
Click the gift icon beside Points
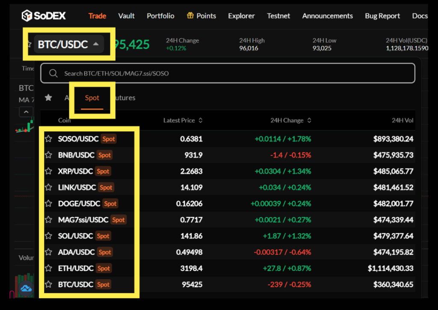coord(190,16)
